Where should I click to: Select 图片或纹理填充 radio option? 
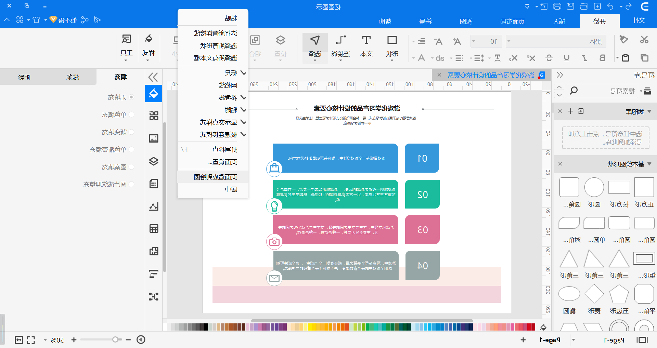[131, 184]
